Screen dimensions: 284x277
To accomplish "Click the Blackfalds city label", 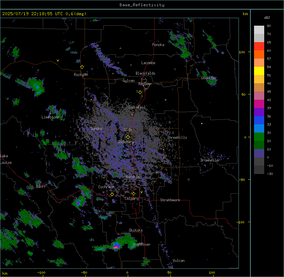I will 145,73.
